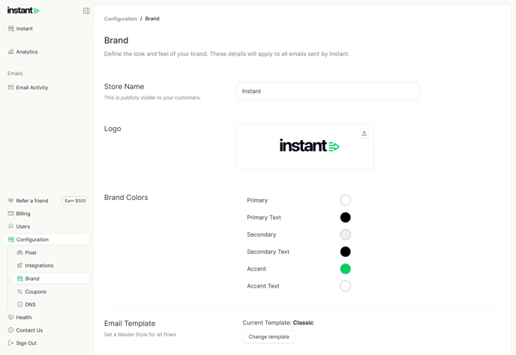
Task: Click the Current Template: Classic text
Action: [278, 323]
